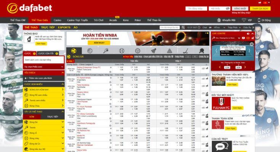
Task: Open Thể Thao OW menu item
Action: [18, 20]
